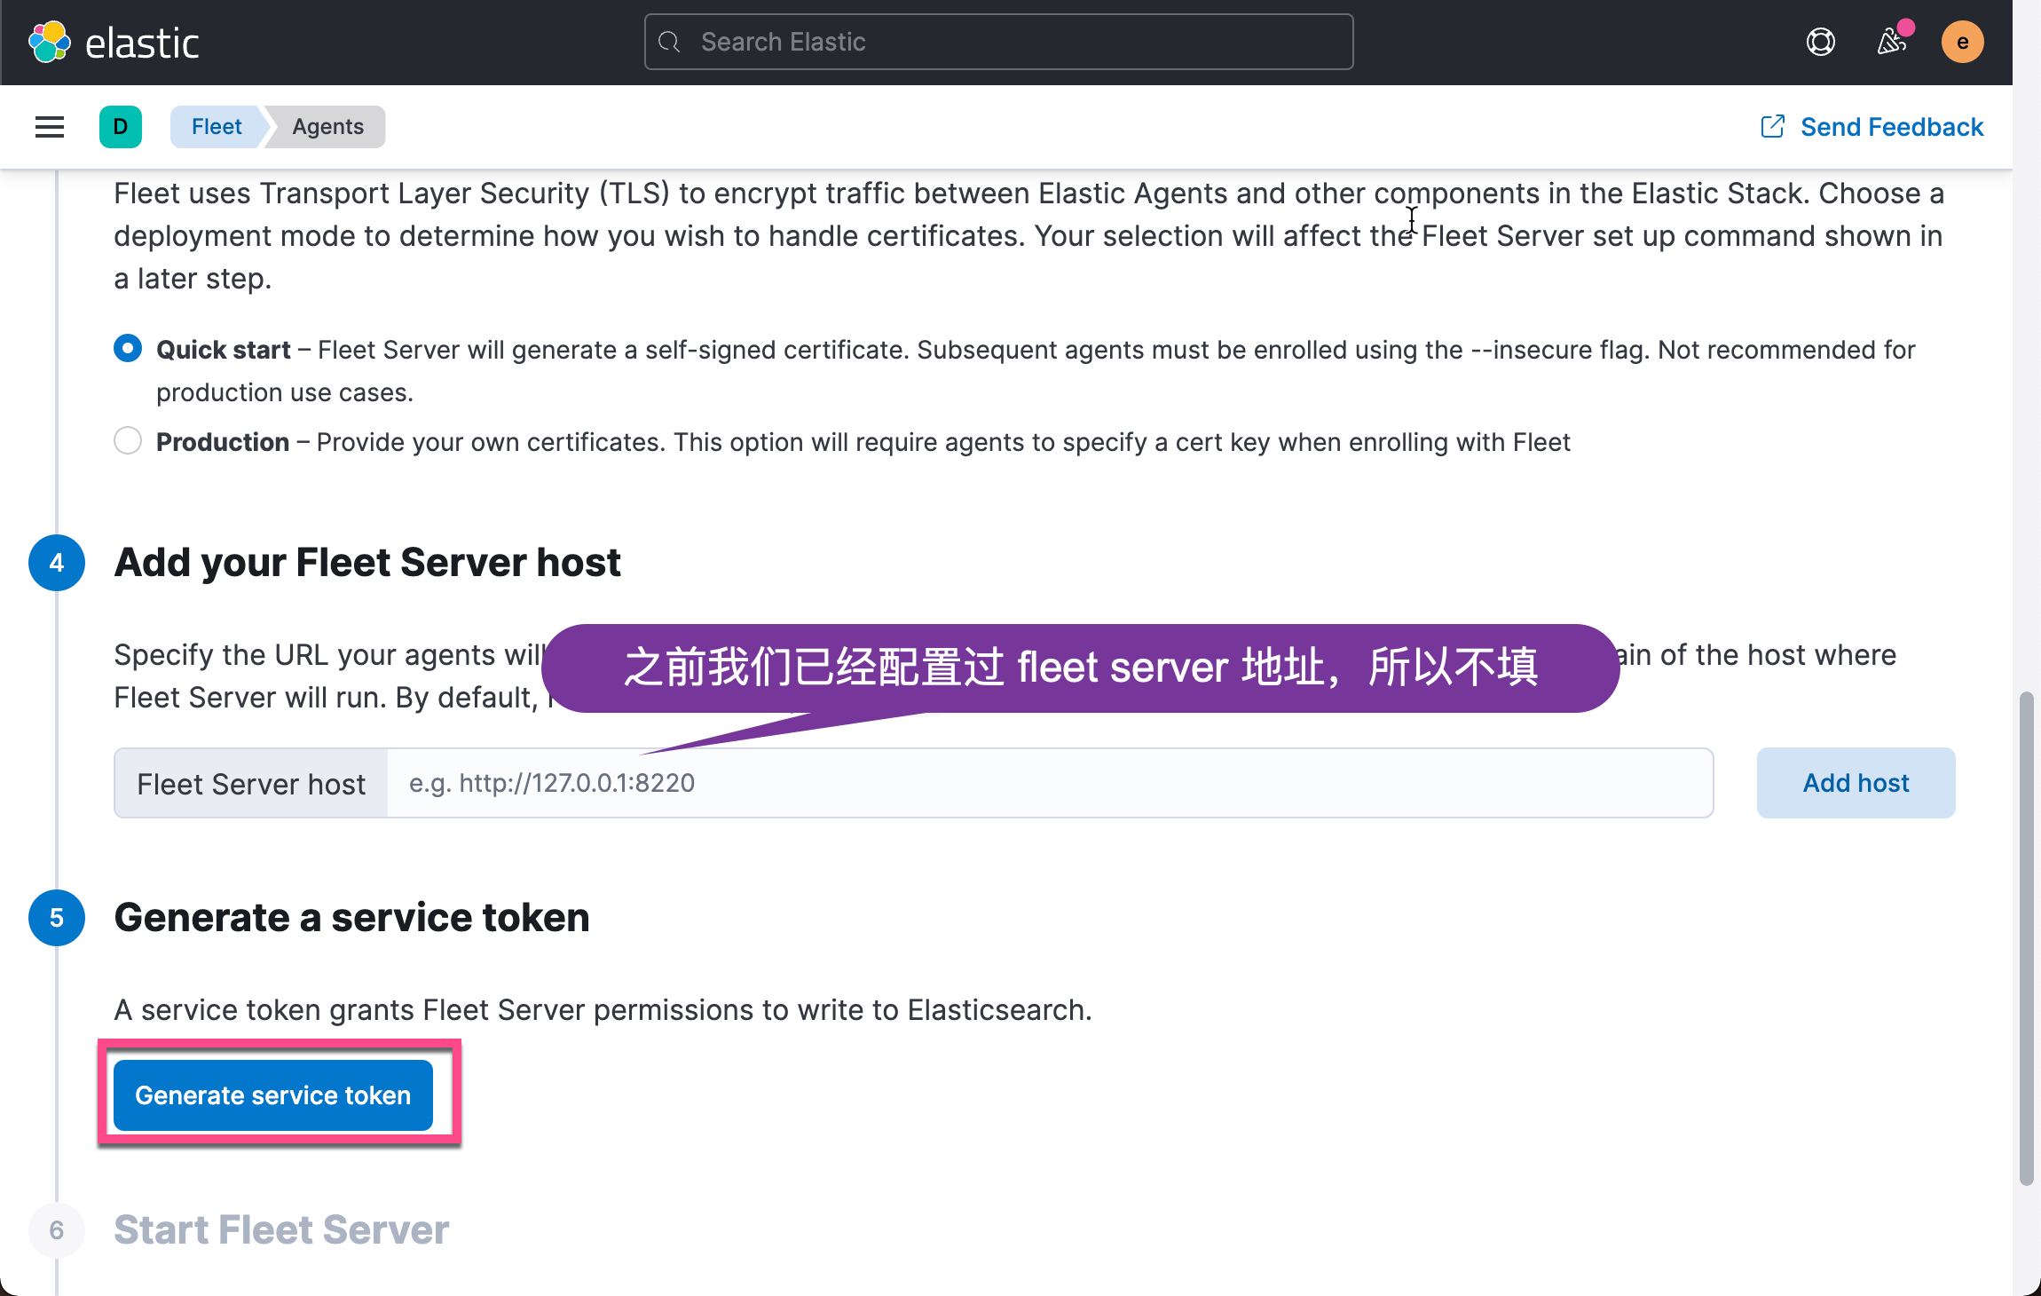Click the Agents breadcrumb
This screenshot has height=1296, width=2041.
point(327,127)
